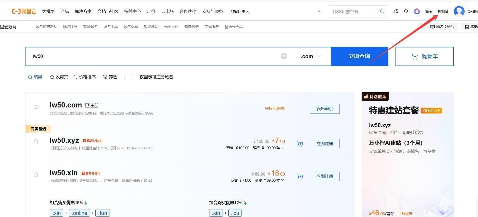The image size is (478, 217).
Task: Click the lw50.xin domain name result
Action: [x=64, y=173]
